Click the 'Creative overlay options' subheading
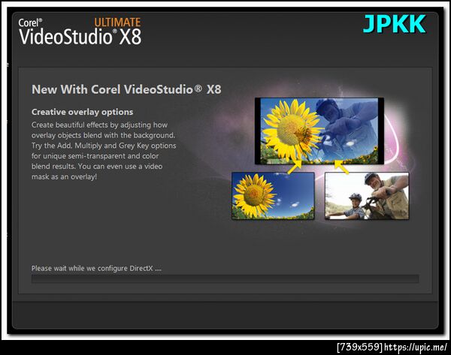This screenshot has height=355, width=451. coord(82,112)
